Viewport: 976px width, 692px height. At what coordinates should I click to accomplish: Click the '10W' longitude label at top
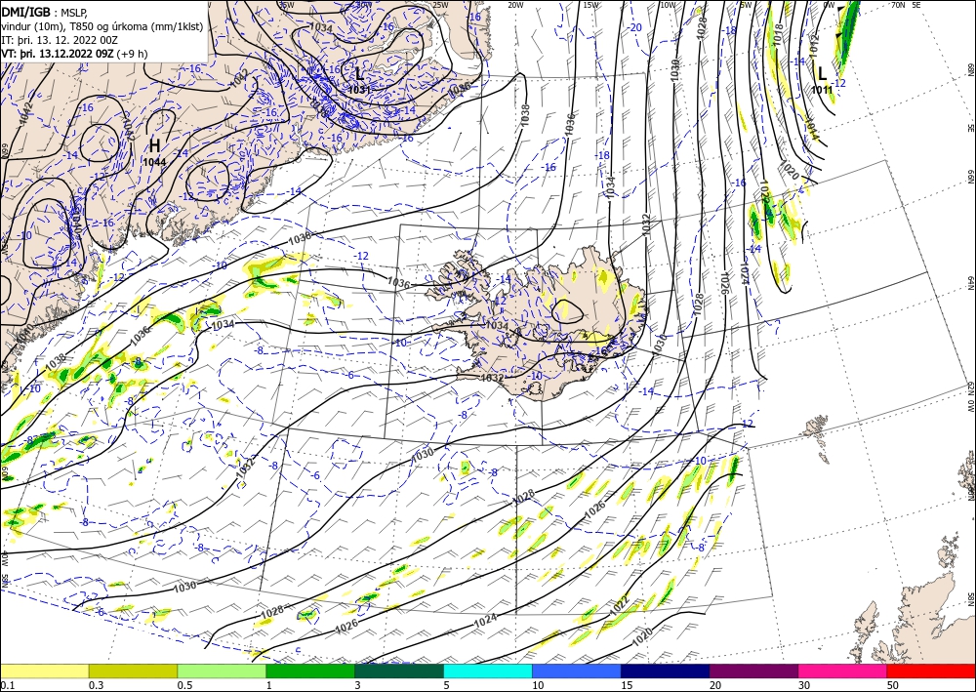coord(668,4)
